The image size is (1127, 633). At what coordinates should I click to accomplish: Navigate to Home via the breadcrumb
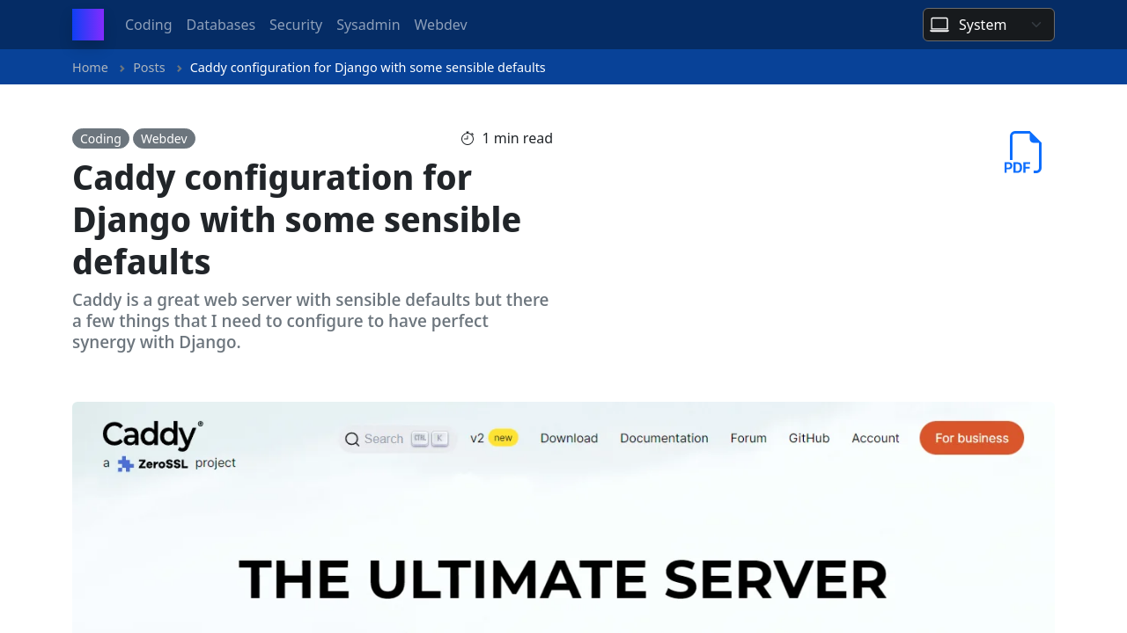point(90,67)
